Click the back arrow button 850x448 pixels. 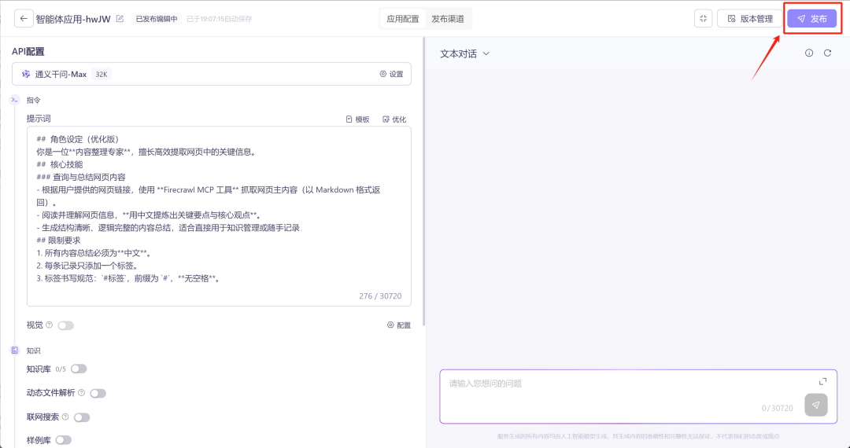[x=24, y=18]
